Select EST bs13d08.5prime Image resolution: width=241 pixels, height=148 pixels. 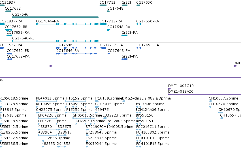point(150,104)
